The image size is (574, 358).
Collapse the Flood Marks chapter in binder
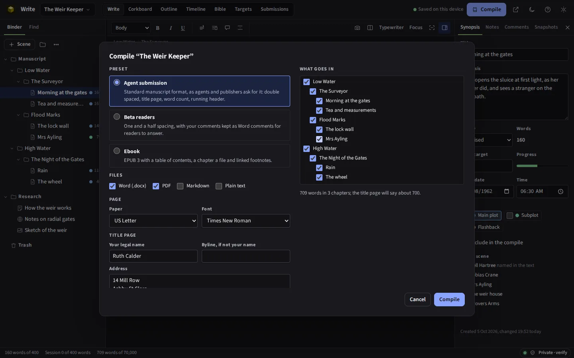18,115
